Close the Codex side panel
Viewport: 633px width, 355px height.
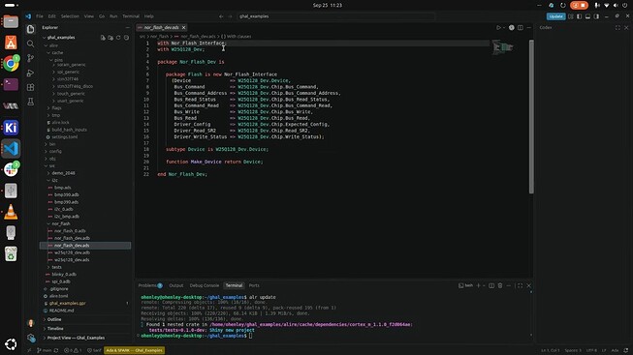pos(626,27)
